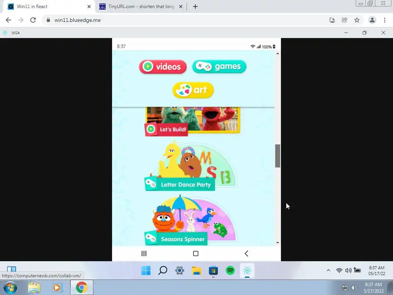Play the Let's Build! video thumbnail
Viewport: 393px width, 295px height.
click(x=192, y=121)
